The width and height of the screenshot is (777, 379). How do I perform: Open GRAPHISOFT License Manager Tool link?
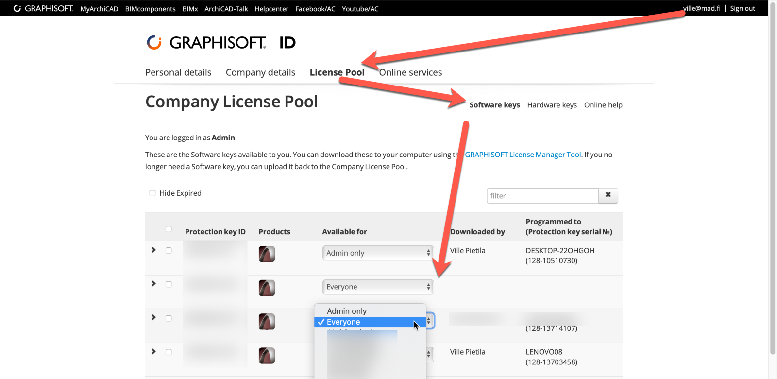pyautogui.click(x=523, y=155)
